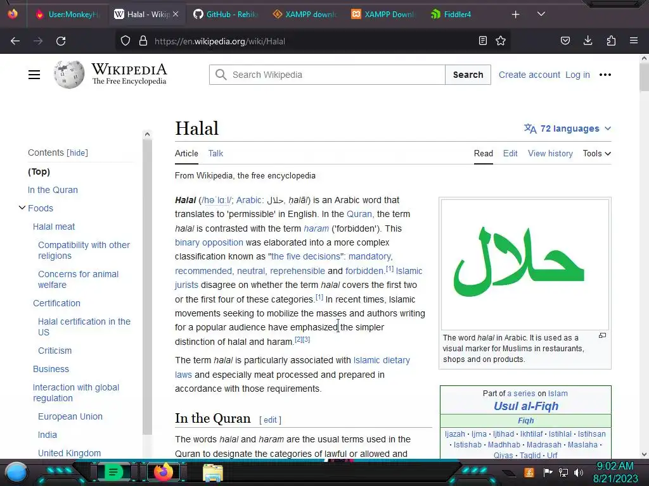
Task: Click the network tray icon
Action: pos(563,472)
